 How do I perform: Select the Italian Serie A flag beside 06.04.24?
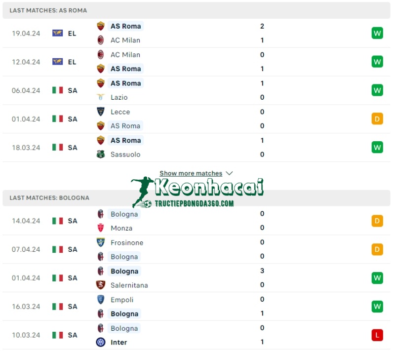57,90
